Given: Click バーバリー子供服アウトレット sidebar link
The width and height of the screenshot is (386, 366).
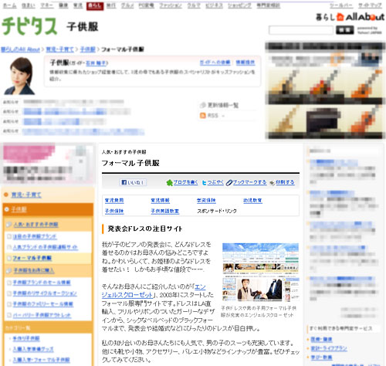Looking at the screenshot, I should pyautogui.click(x=42, y=315).
